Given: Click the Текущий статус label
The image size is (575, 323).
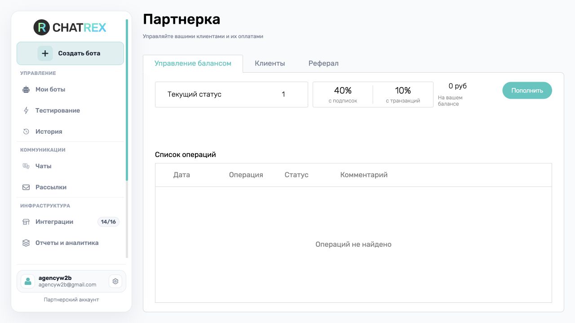Looking at the screenshot, I should pyautogui.click(x=195, y=94).
